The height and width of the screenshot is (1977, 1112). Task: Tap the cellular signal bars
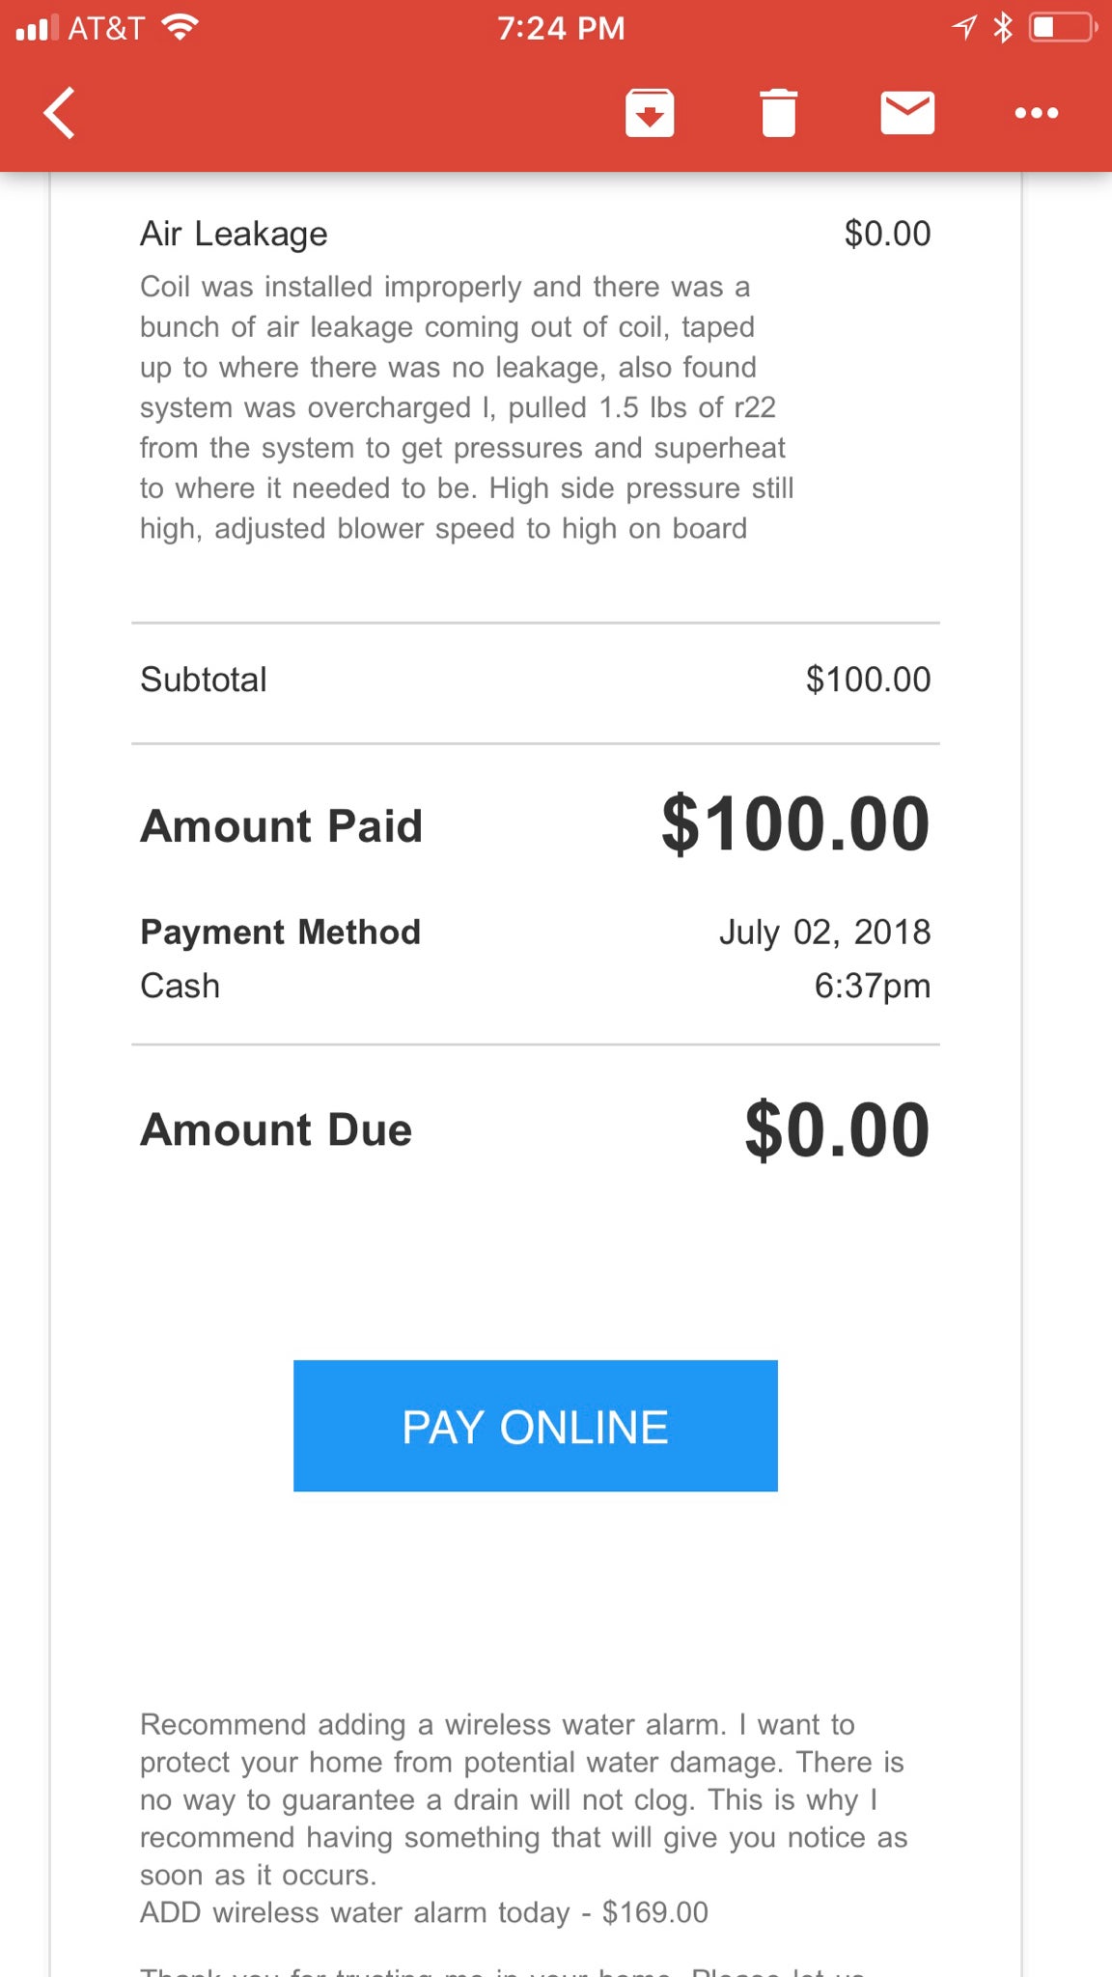[x=37, y=27]
